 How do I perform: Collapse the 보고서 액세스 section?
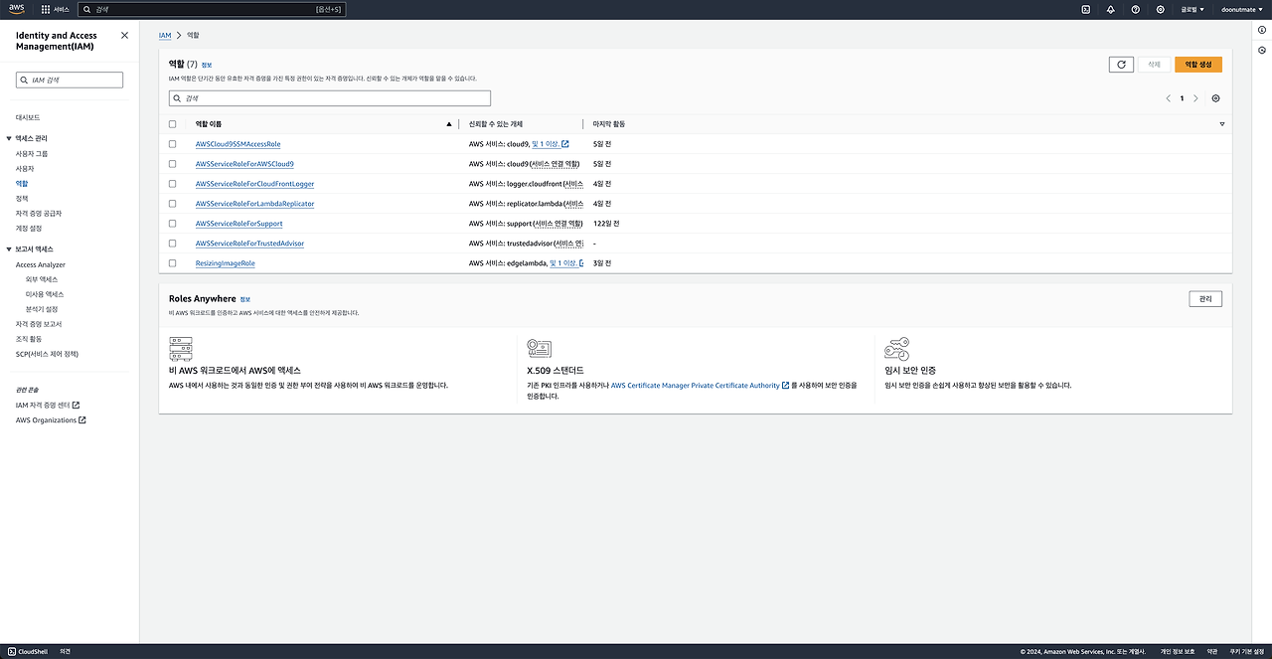9,249
